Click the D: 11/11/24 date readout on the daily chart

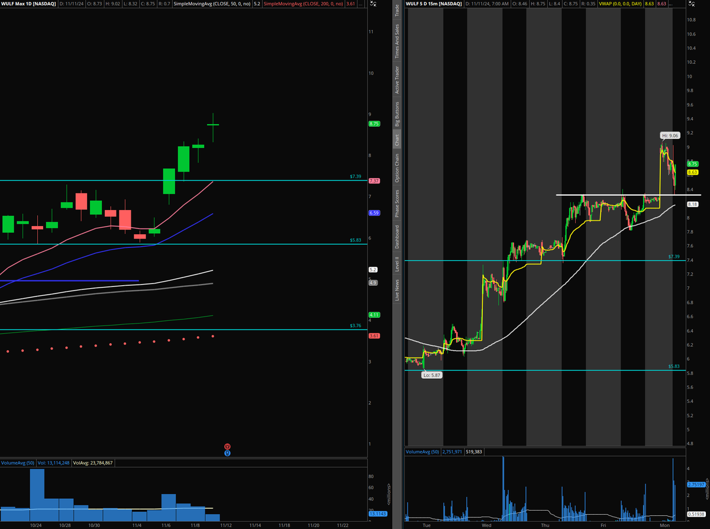71,5
